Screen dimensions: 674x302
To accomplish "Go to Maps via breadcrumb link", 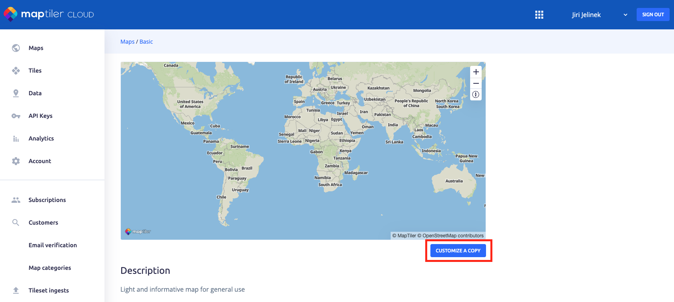I will point(127,42).
